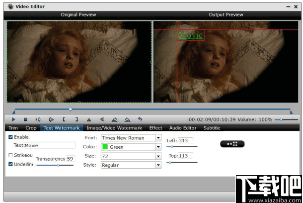Set trim start with left bracket icon
Image resolution: width=303 pixels, height=203 pixels.
pyautogui.click(x=64, y=119)
